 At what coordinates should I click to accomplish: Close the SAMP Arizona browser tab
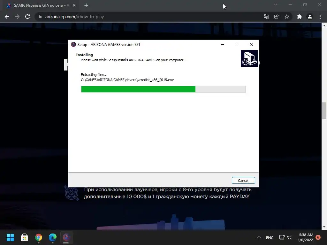click(74, 5)
